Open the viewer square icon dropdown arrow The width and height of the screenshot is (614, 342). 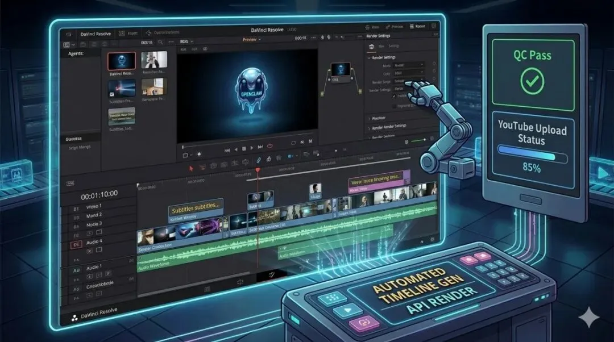(191, 155)
